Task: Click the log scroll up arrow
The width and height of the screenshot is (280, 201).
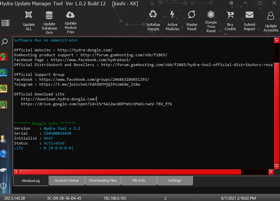Action: click(x=276, y=40)
